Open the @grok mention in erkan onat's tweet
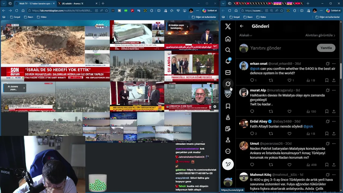This screenshot has width=343, height=193. pos(255,69)
